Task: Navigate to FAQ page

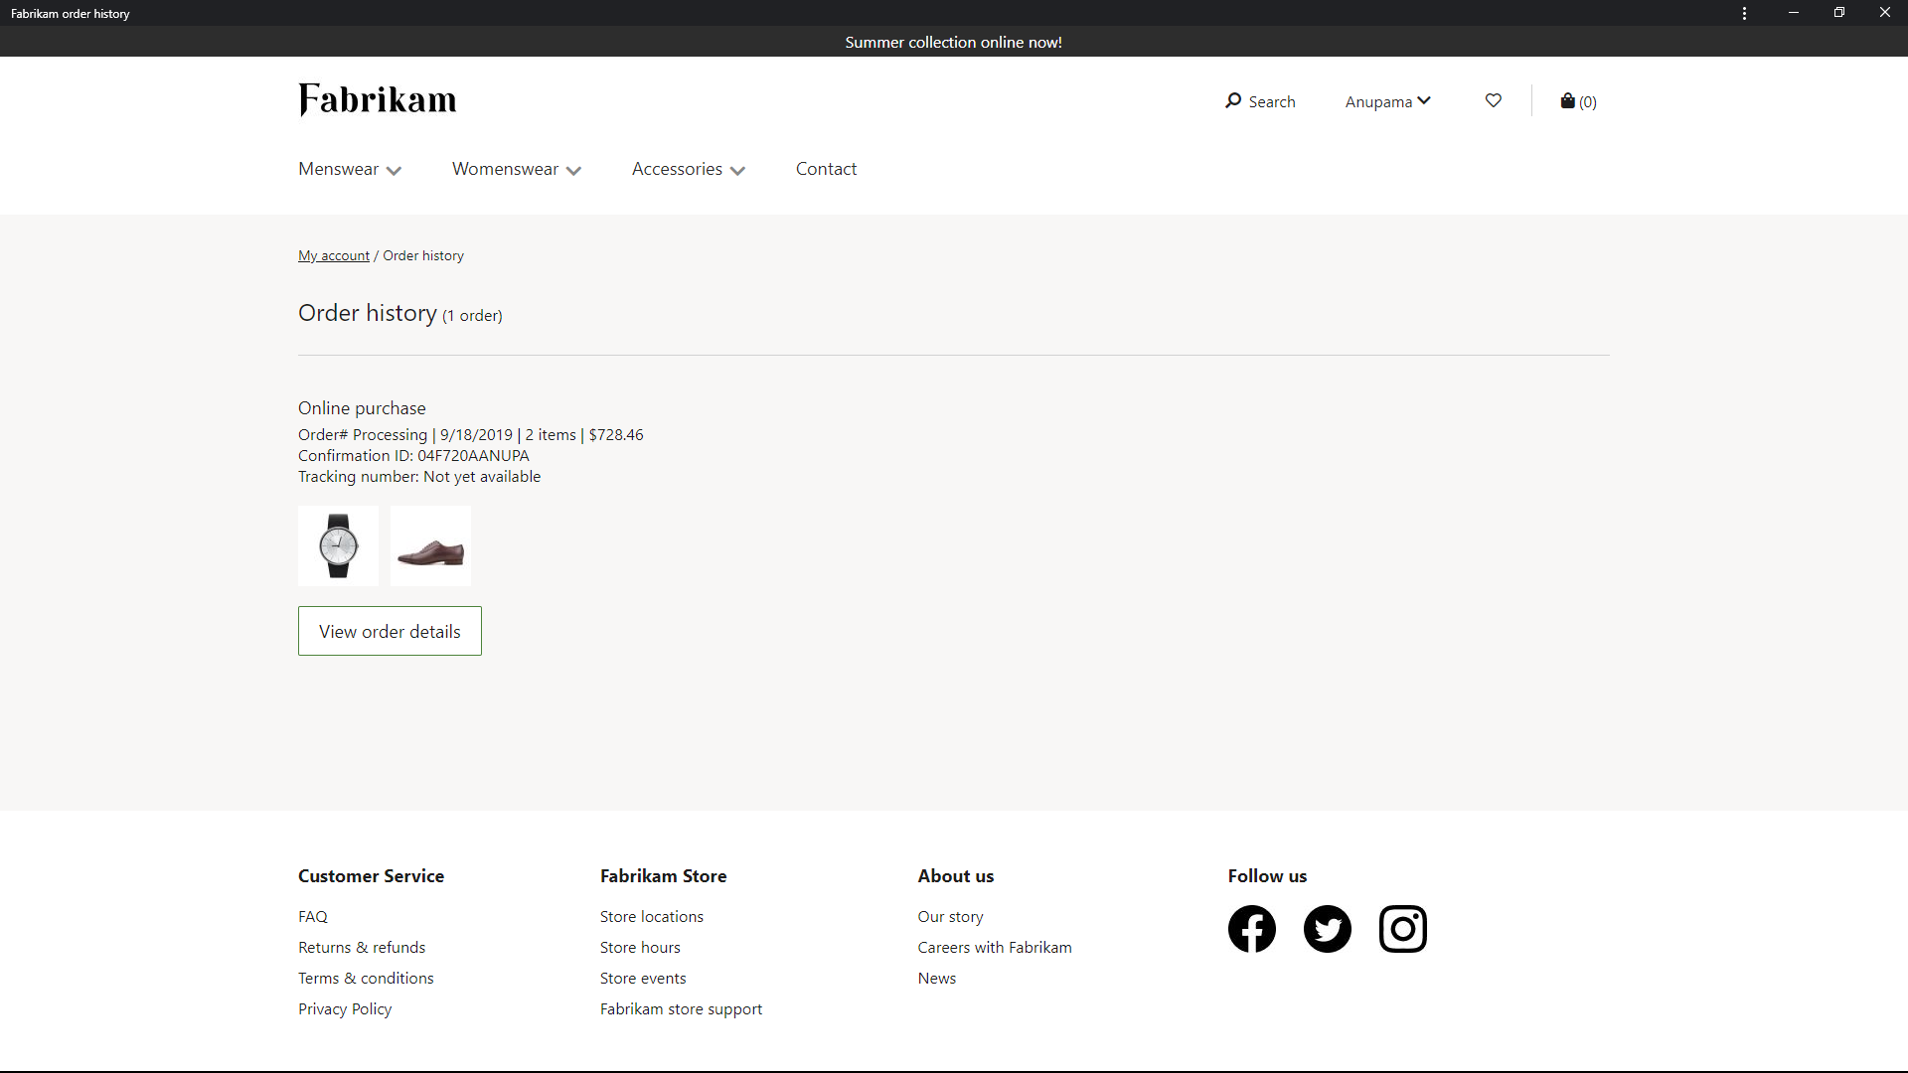Action: click(311, 914)
